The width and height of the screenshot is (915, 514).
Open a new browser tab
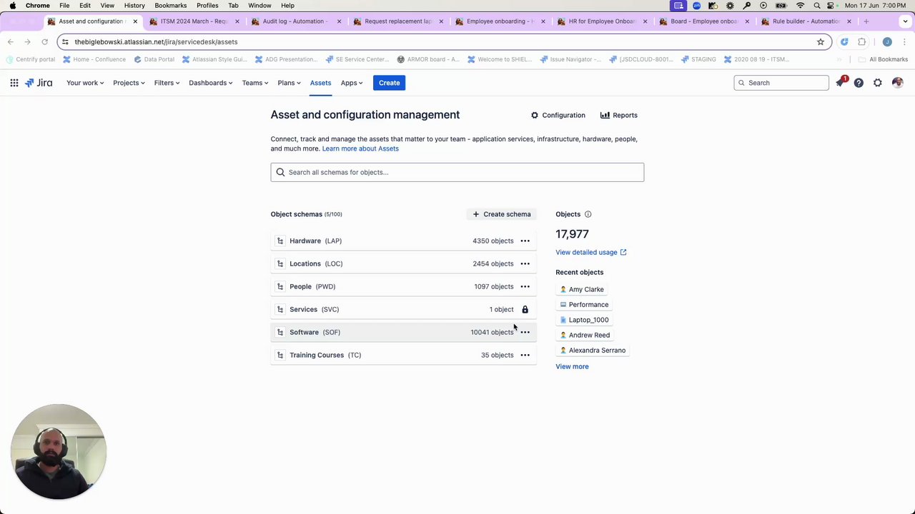coord(866,21)
